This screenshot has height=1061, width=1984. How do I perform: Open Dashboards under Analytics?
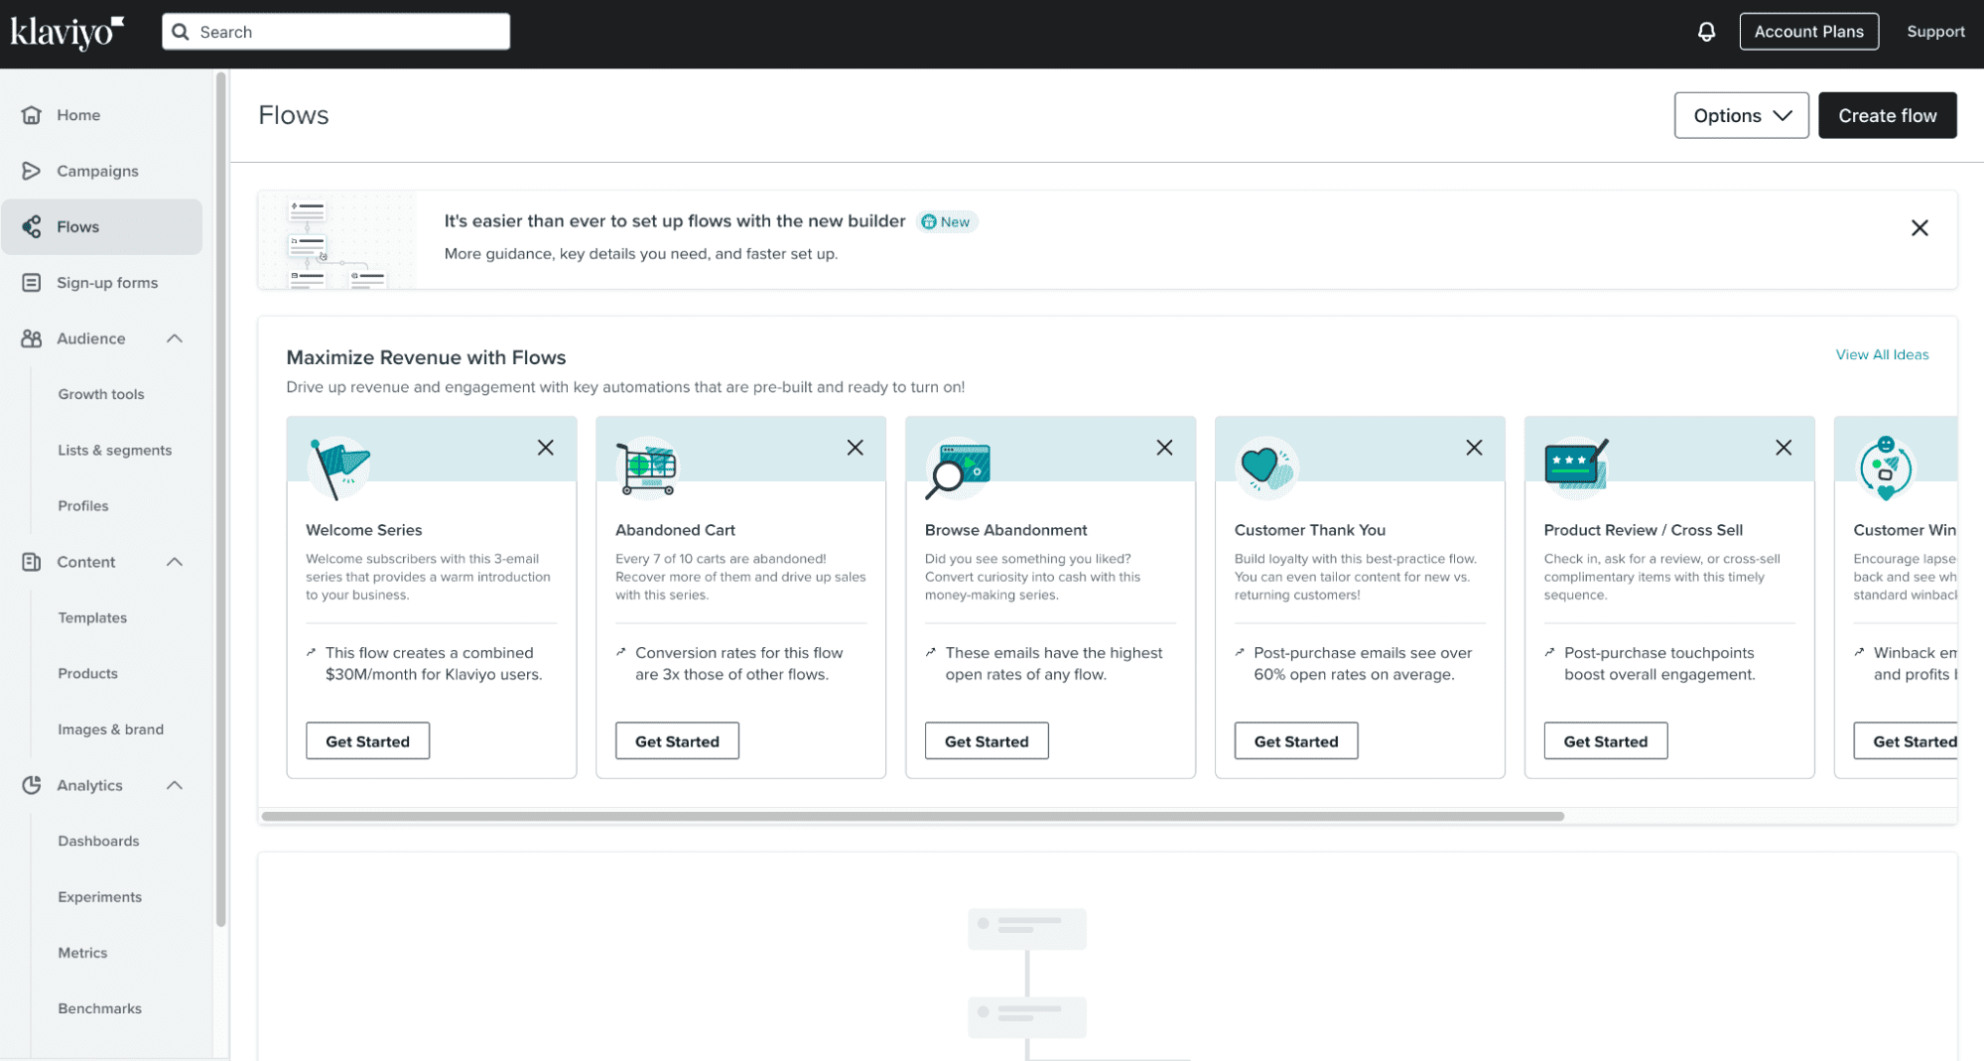coord(98,841)
